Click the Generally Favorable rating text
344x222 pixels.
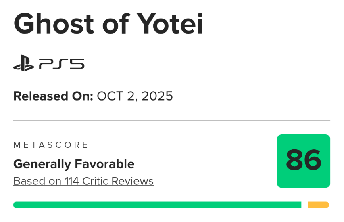tap(74, 164)
